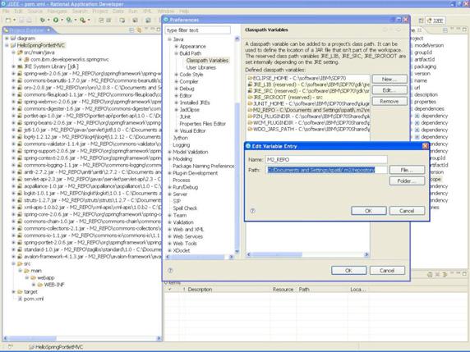The height and width of the screenshot is (352, 470).
Task: Click the Print toolbar icon
Action: [29, 20]
